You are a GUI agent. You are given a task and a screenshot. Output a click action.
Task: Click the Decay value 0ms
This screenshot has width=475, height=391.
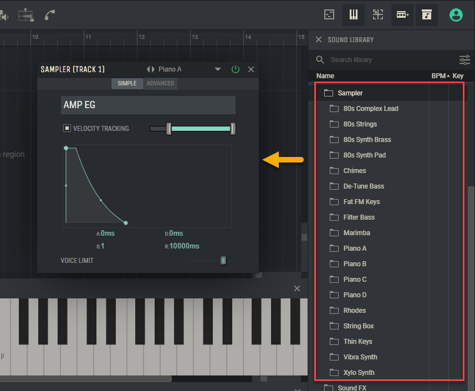pyautogui.click(x=176, y=233)
